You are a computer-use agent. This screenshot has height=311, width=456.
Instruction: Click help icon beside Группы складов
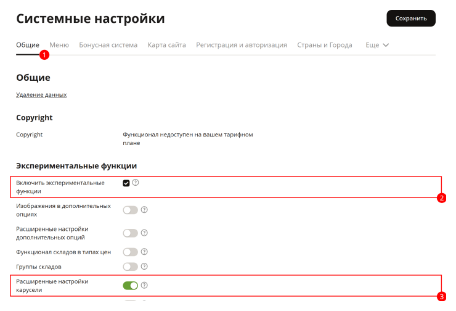144,266
